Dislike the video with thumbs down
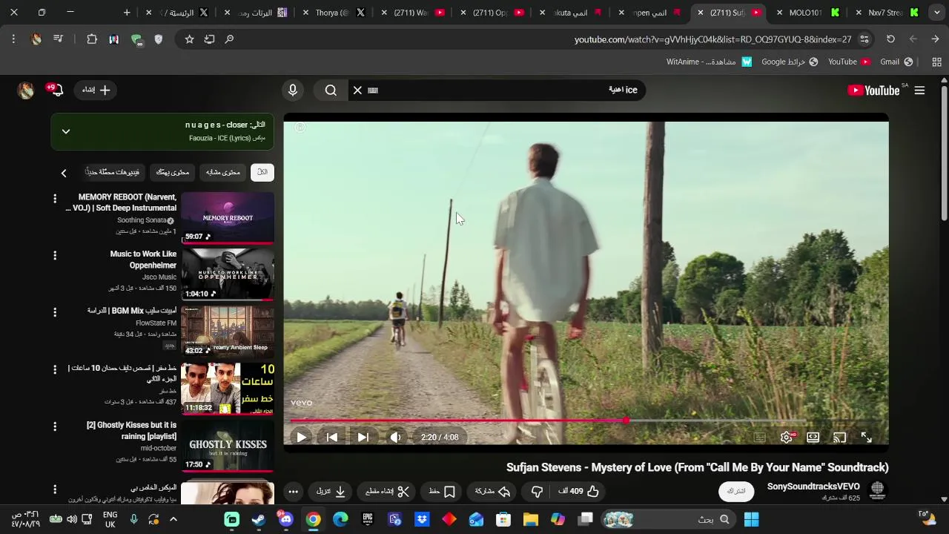949x534 pixels. 537,491
